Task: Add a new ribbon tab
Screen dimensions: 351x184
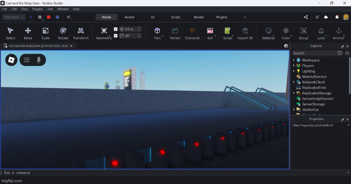Action: [x=245, y=17]
